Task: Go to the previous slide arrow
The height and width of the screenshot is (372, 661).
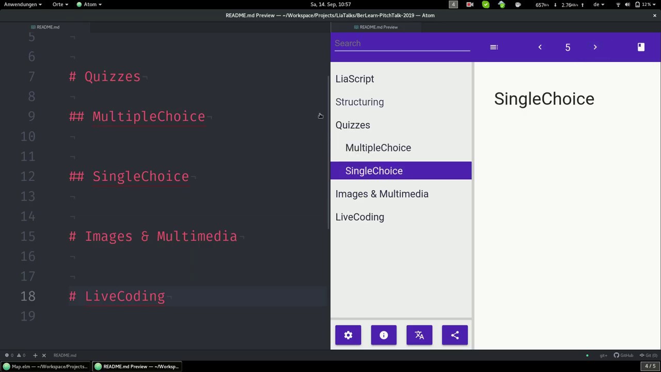Action: [x=540, y=47]
